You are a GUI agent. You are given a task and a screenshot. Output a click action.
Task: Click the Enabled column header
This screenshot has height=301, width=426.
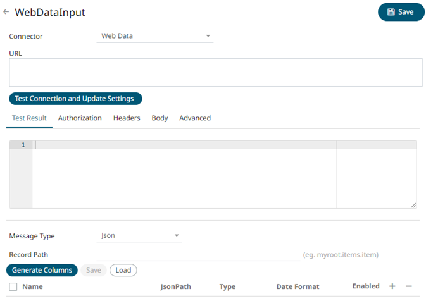click(x=365, y=286)
